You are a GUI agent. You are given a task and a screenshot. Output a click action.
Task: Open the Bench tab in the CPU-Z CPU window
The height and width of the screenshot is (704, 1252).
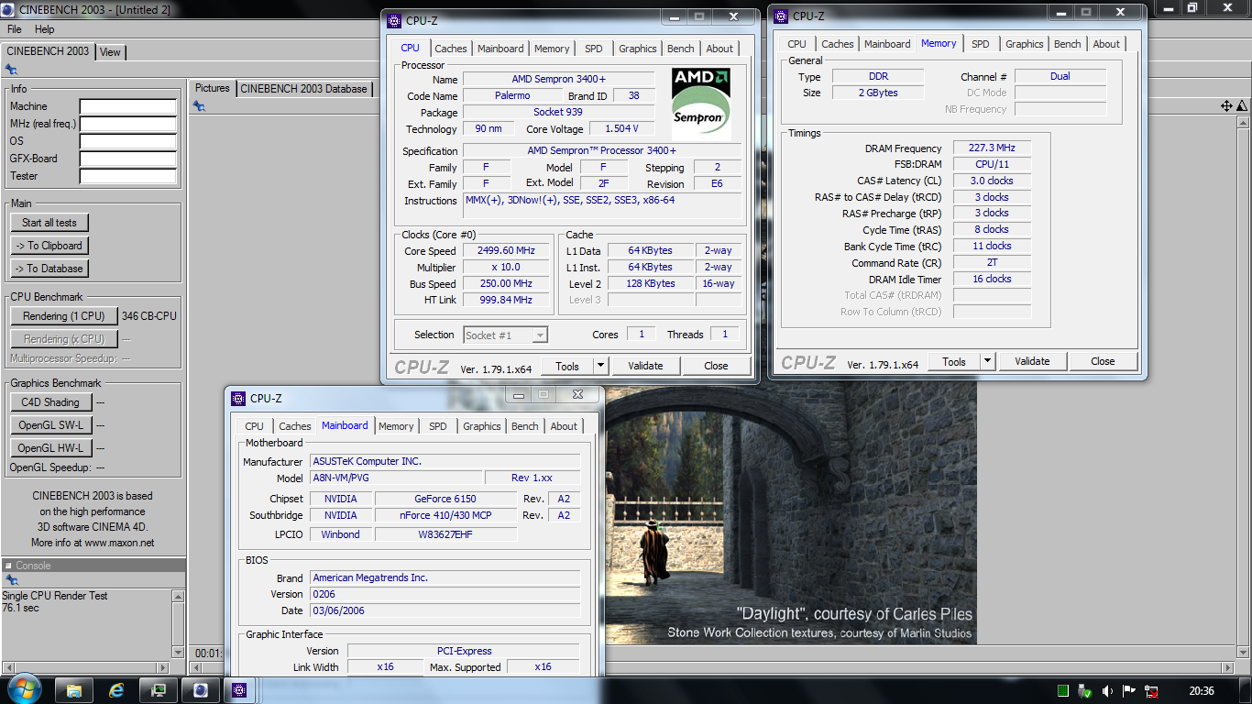(x=681, y=49)
